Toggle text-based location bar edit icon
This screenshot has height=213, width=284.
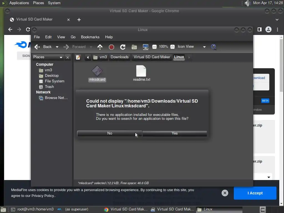tap(78, 57)
